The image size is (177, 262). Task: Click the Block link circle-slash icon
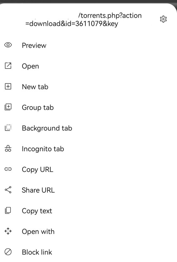point(8,252)
